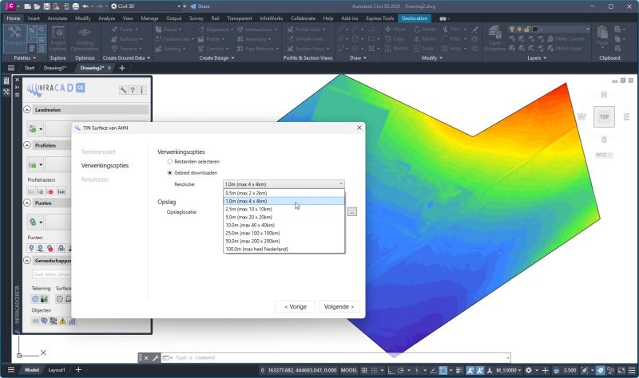The width and height of the screenshot is (639, 378).
Task: Click the first Tekening icon in Gereedschappen
Action: click(35, 299)
